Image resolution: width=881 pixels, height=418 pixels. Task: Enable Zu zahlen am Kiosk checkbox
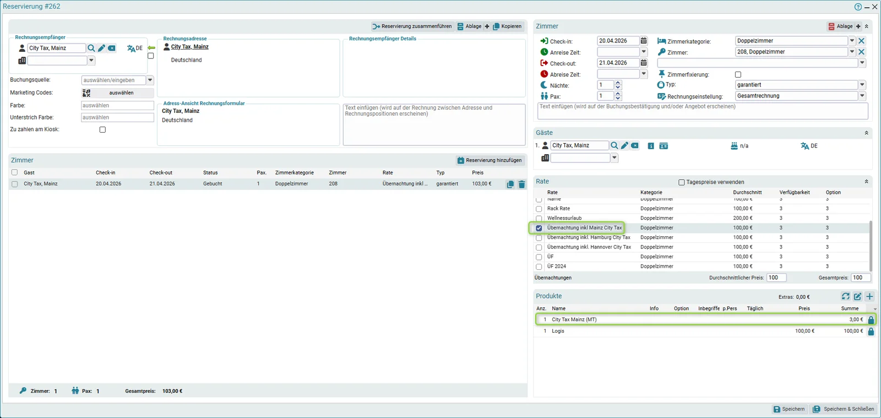pyautogui.click(x=102, y=130)
